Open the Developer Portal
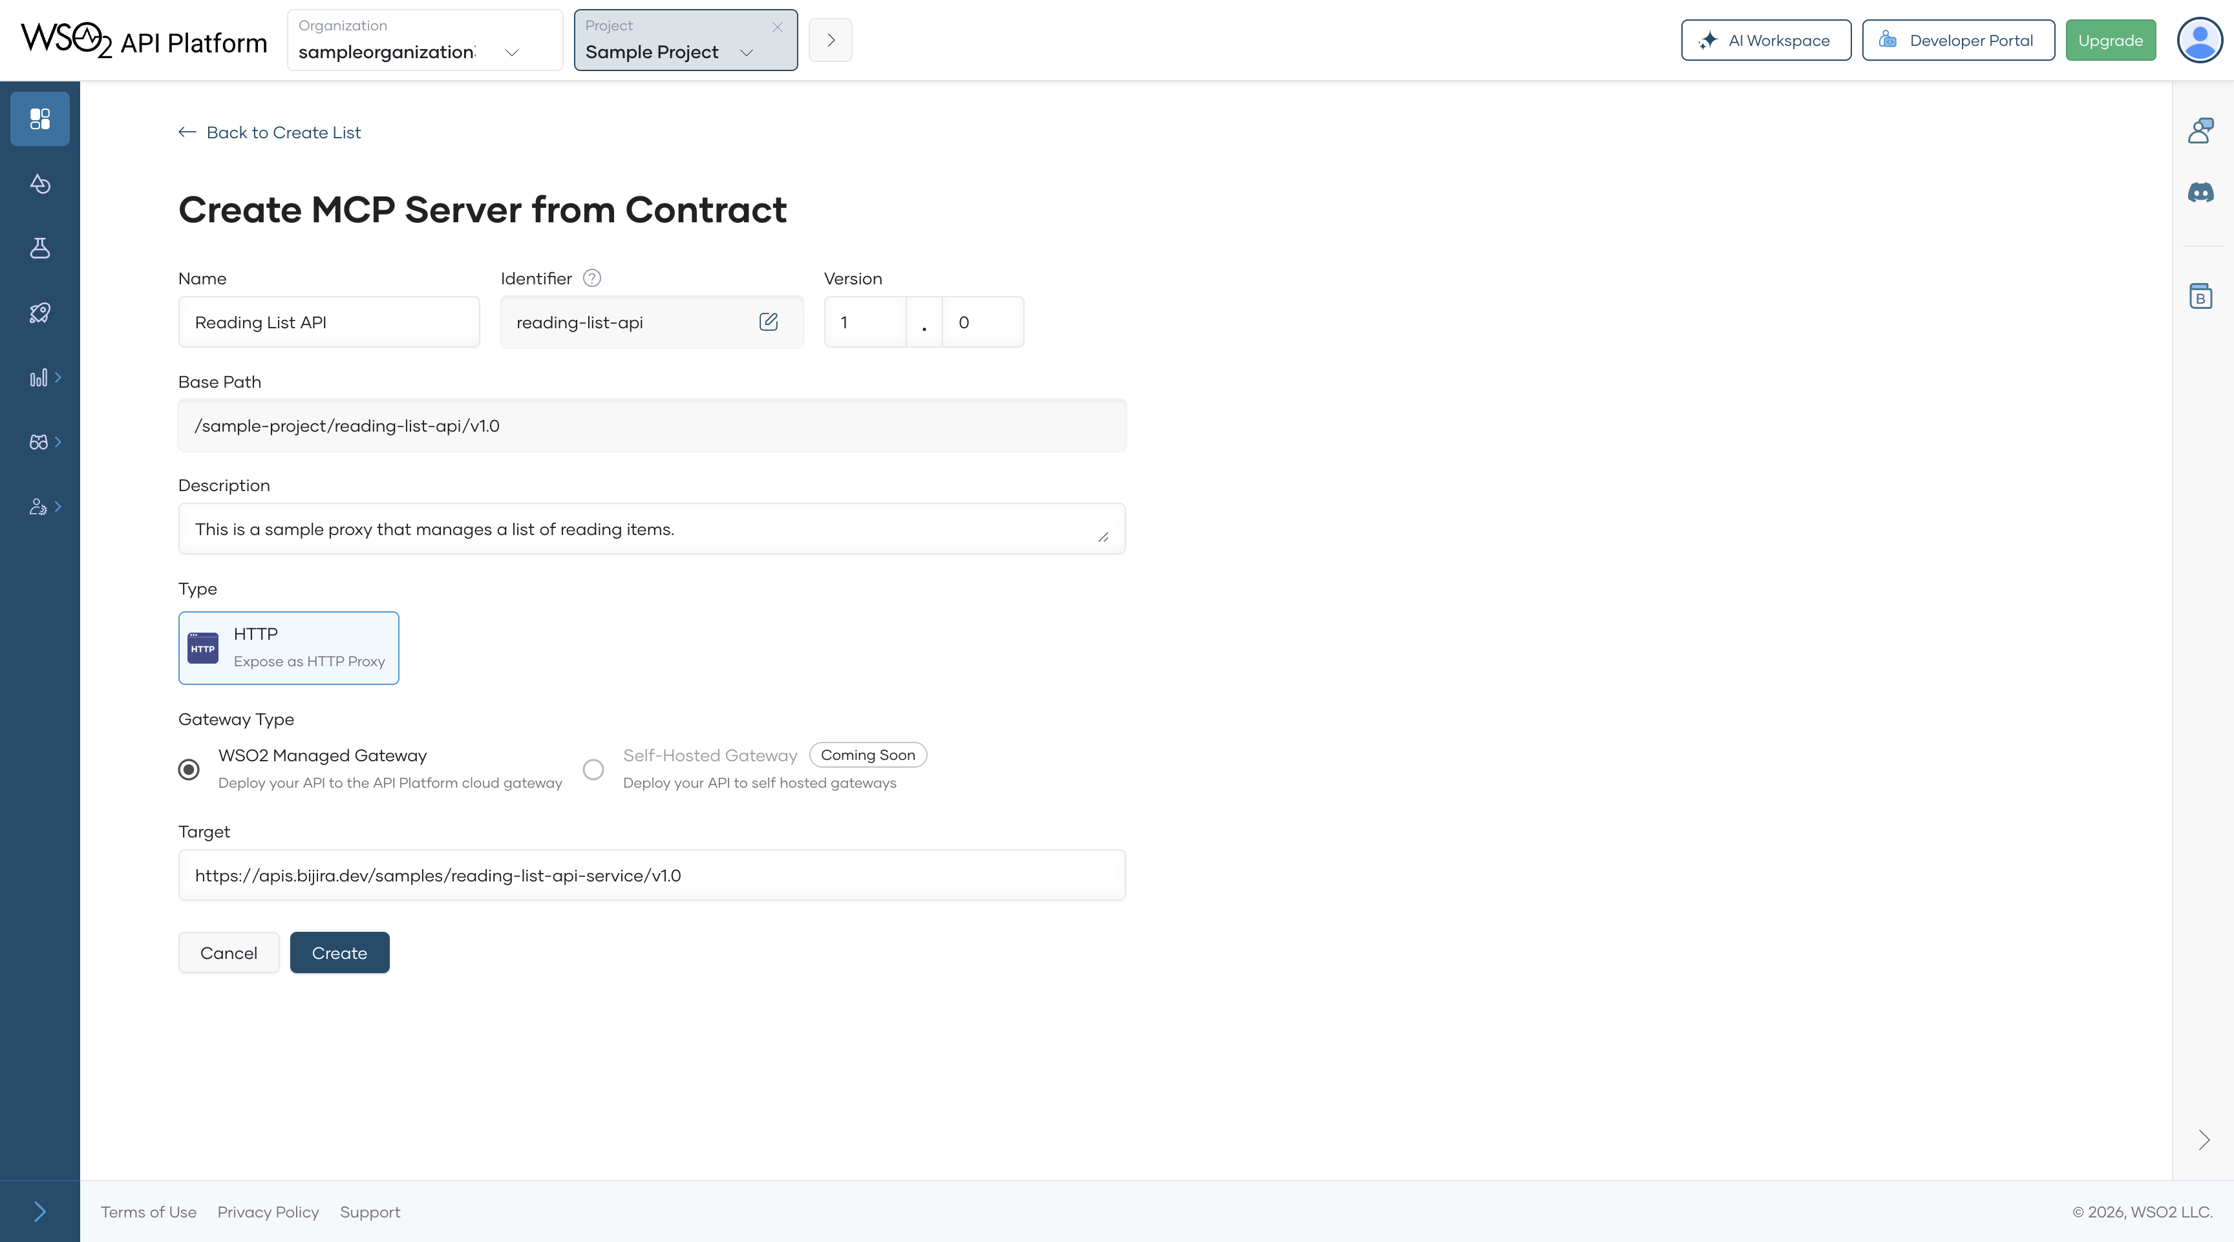Viewport: 2234px width, 1242px height. [1957, 40]
